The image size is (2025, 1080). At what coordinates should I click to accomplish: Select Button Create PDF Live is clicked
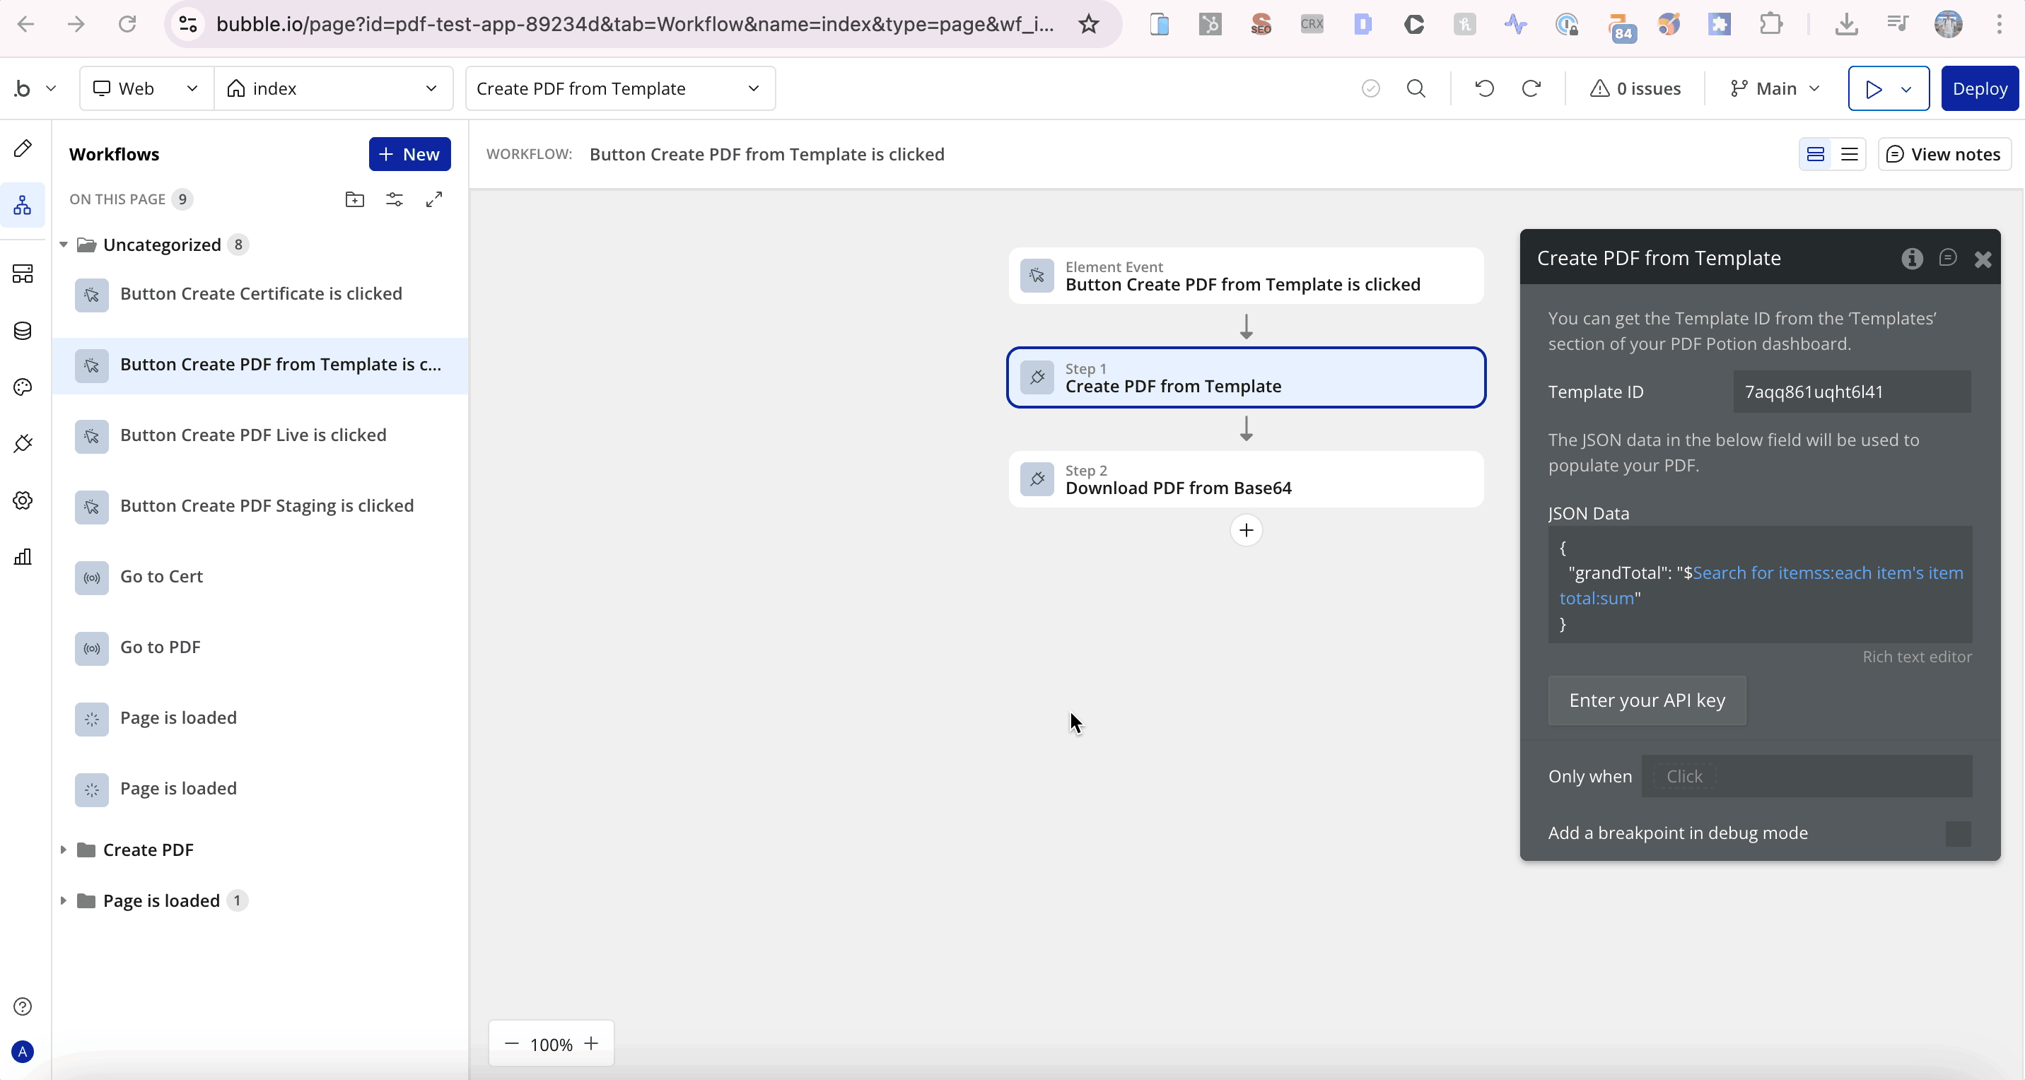252,435
